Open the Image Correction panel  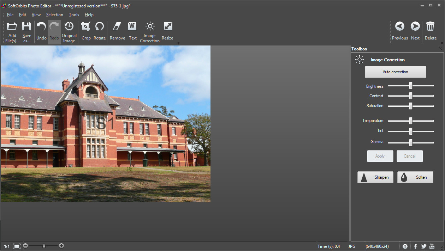point(149,31)
